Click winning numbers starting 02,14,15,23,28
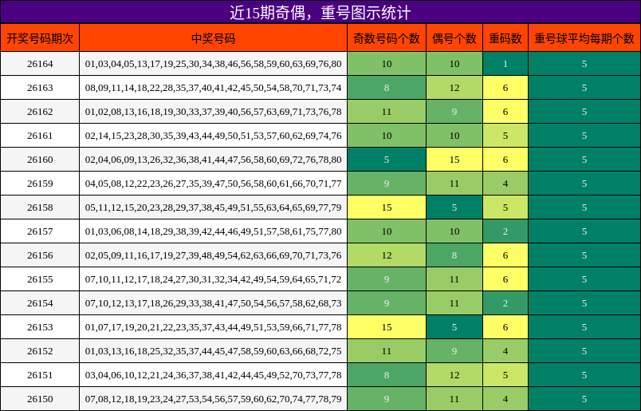 coord(213,136)
